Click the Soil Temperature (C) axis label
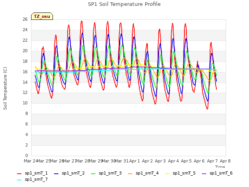 point(5,88)
